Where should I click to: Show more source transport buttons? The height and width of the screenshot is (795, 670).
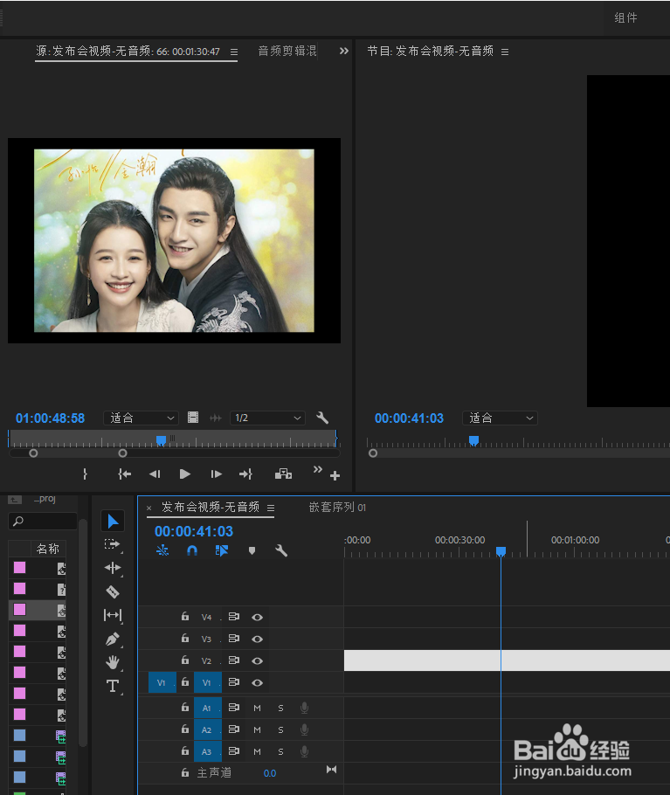pyautogui.click(x=318, y=469)
